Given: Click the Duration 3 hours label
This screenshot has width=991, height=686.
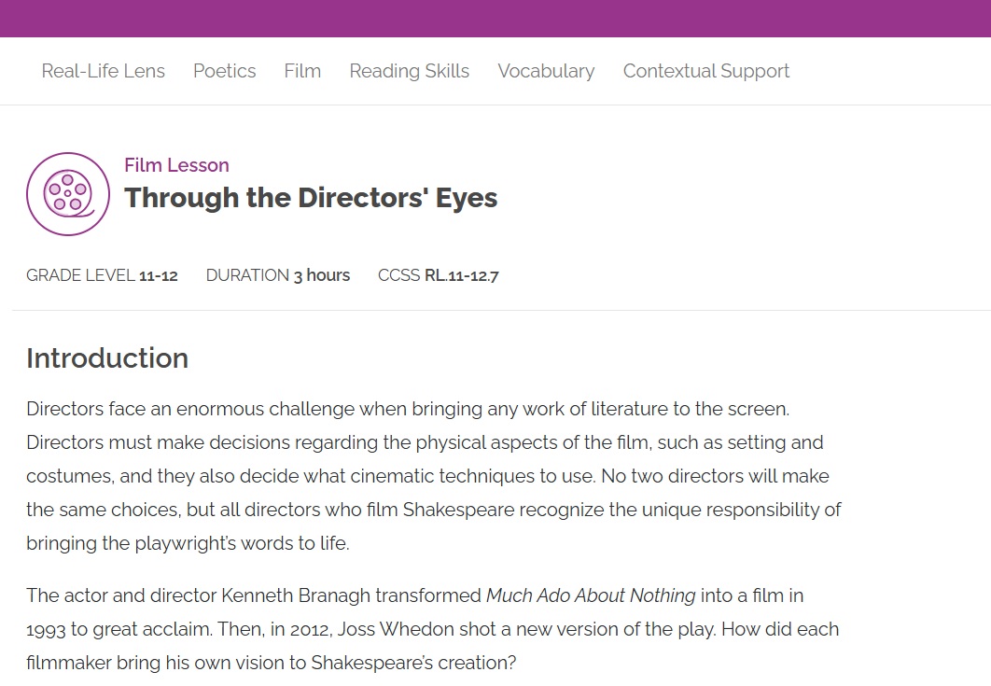Looking at the screenshot, I should 278,275.
